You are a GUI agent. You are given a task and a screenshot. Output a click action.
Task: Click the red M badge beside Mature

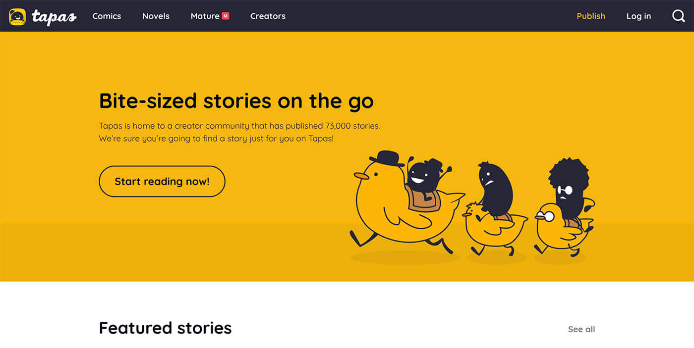pyautogui.click(x=226, y=16)
